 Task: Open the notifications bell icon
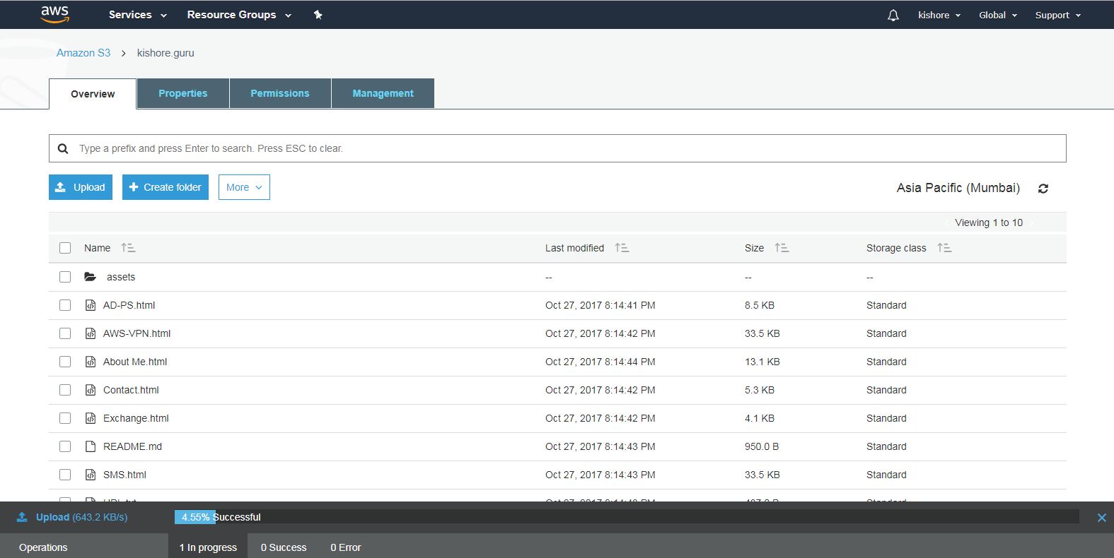tap(893, 15)
